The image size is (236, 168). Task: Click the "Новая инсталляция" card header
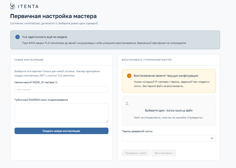click(x=61, y=60)
